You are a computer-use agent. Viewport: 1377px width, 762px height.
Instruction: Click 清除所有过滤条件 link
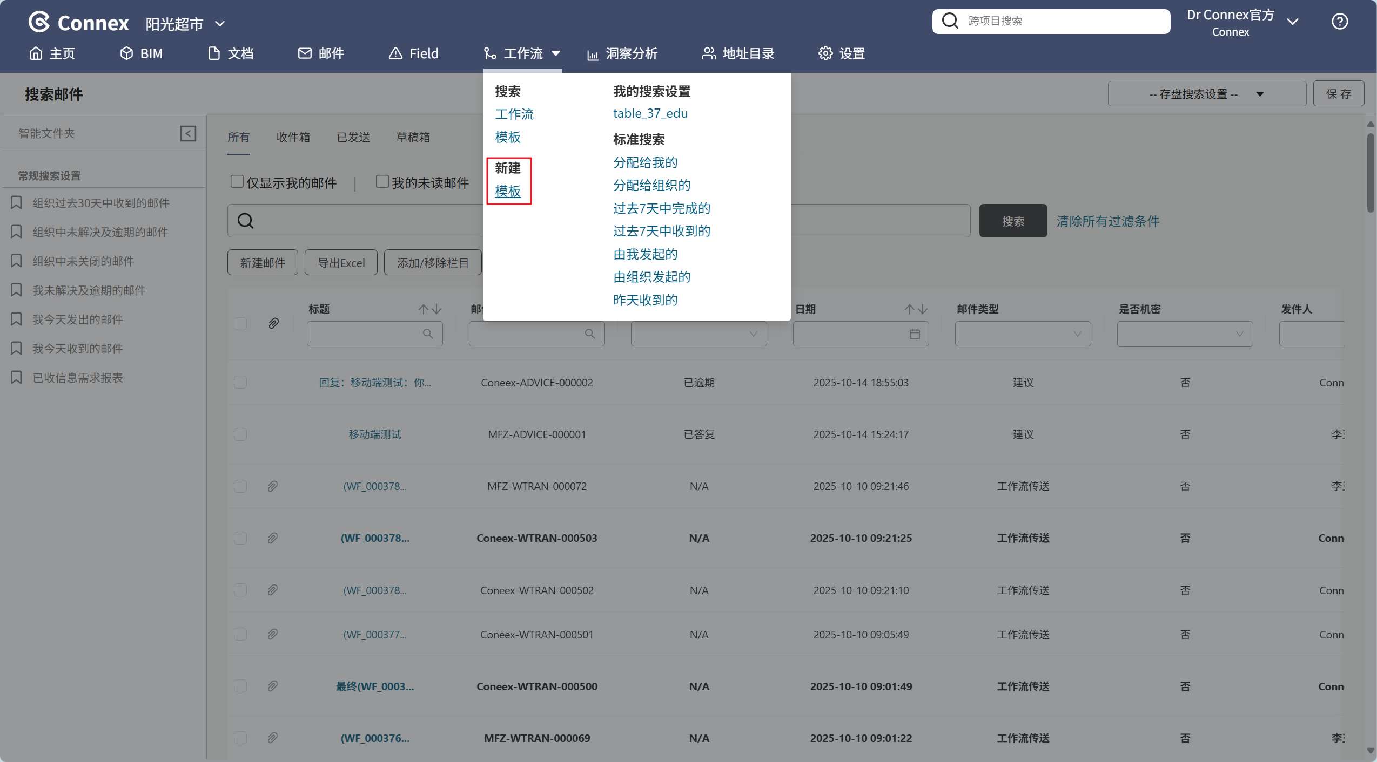pyautogui.click(x=1107, y=221)
